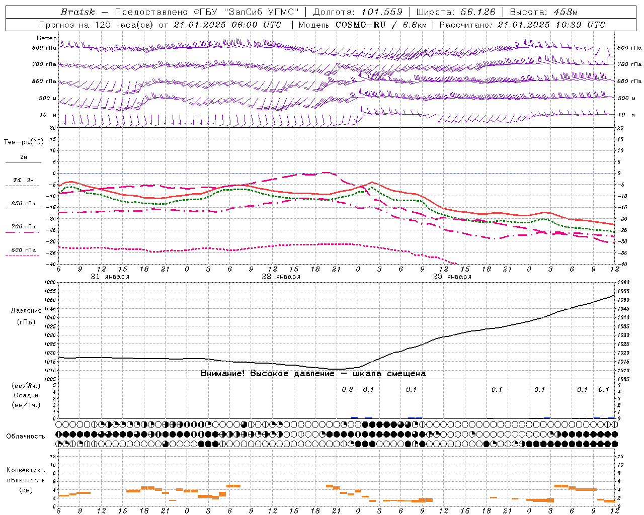This screenshot has height=515, width=644.
Task: Click the Тем-ра(°C) axis title
Action: (24, 142)
